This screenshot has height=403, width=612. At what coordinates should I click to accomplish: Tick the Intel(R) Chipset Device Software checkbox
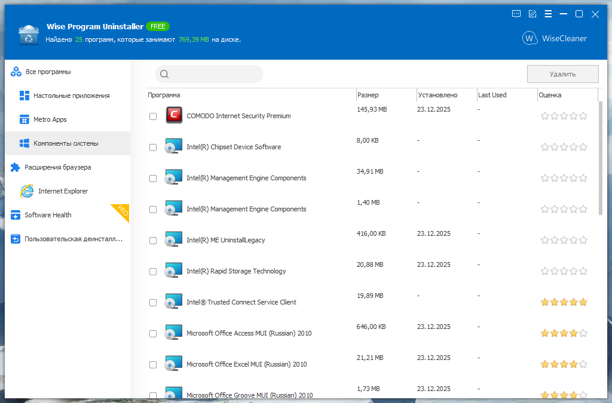[x=153, y=147]
